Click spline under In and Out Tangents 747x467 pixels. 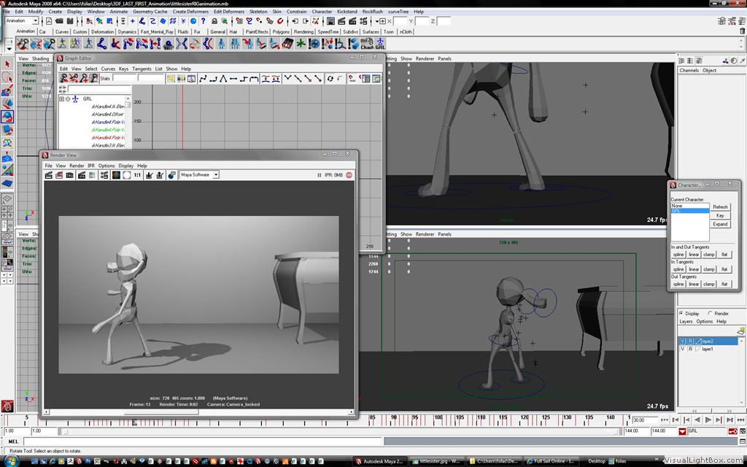(x=678, y=255)
